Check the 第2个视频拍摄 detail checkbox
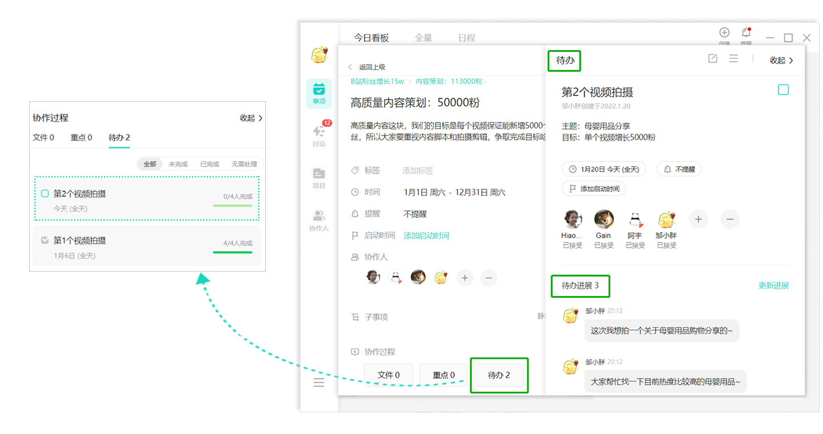The image size is (823, 434). (x=783, y=90)
